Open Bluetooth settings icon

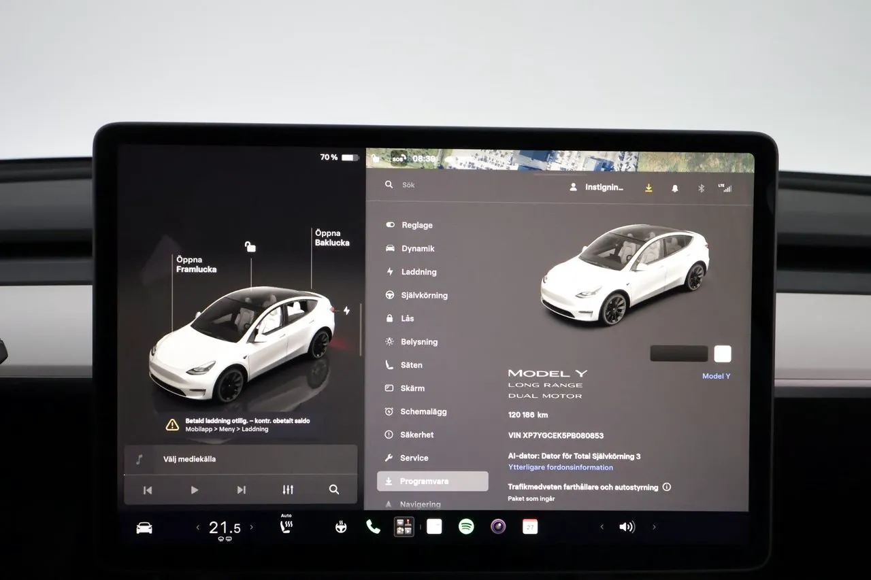701,188
